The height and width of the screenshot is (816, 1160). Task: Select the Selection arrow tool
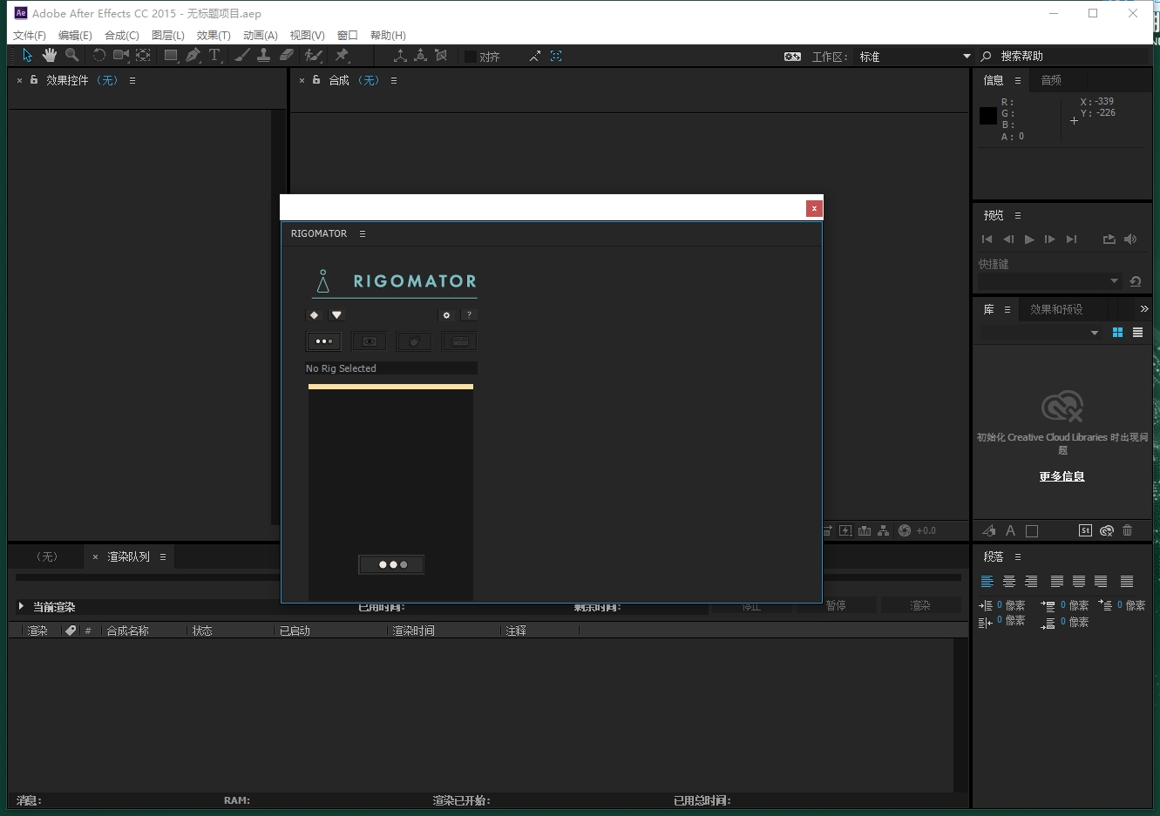point(27,55)
